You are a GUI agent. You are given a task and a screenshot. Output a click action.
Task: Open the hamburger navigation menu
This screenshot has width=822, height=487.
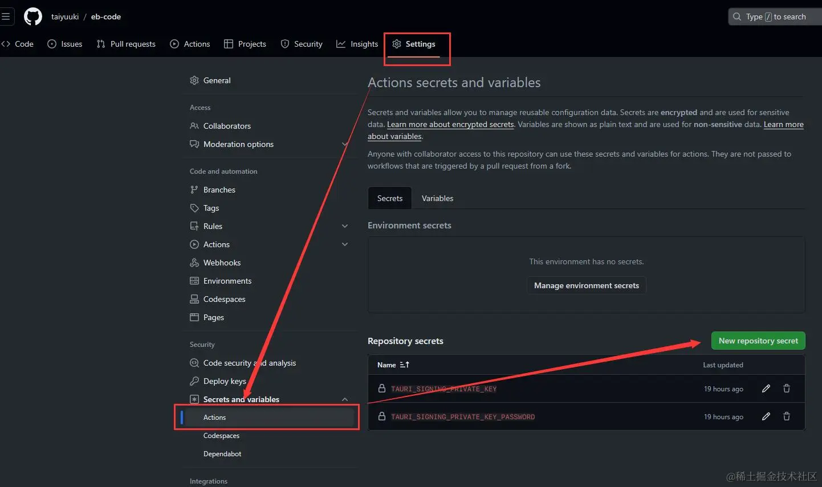pos(6,17)
